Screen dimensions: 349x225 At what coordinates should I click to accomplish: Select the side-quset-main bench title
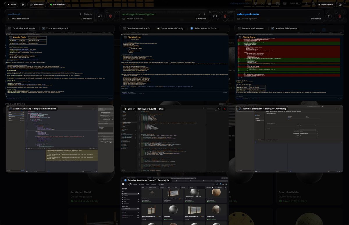[248, 14]
